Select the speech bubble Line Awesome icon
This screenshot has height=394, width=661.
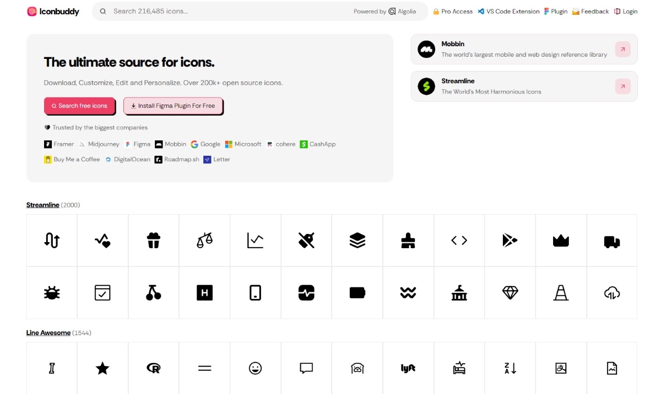(306, 368)
